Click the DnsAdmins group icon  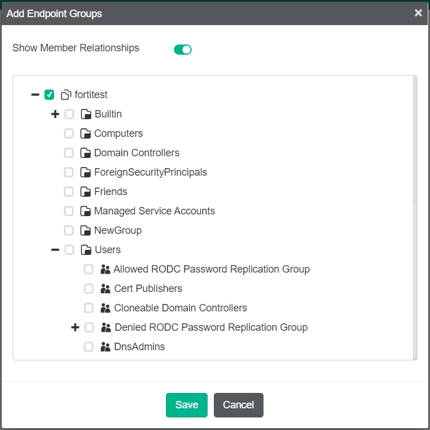[106, 347]
